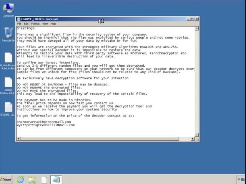Select the Mozilla Firefox locked file icon
Viewport: 246px width, 184px height.
click(x=8, y=86)
